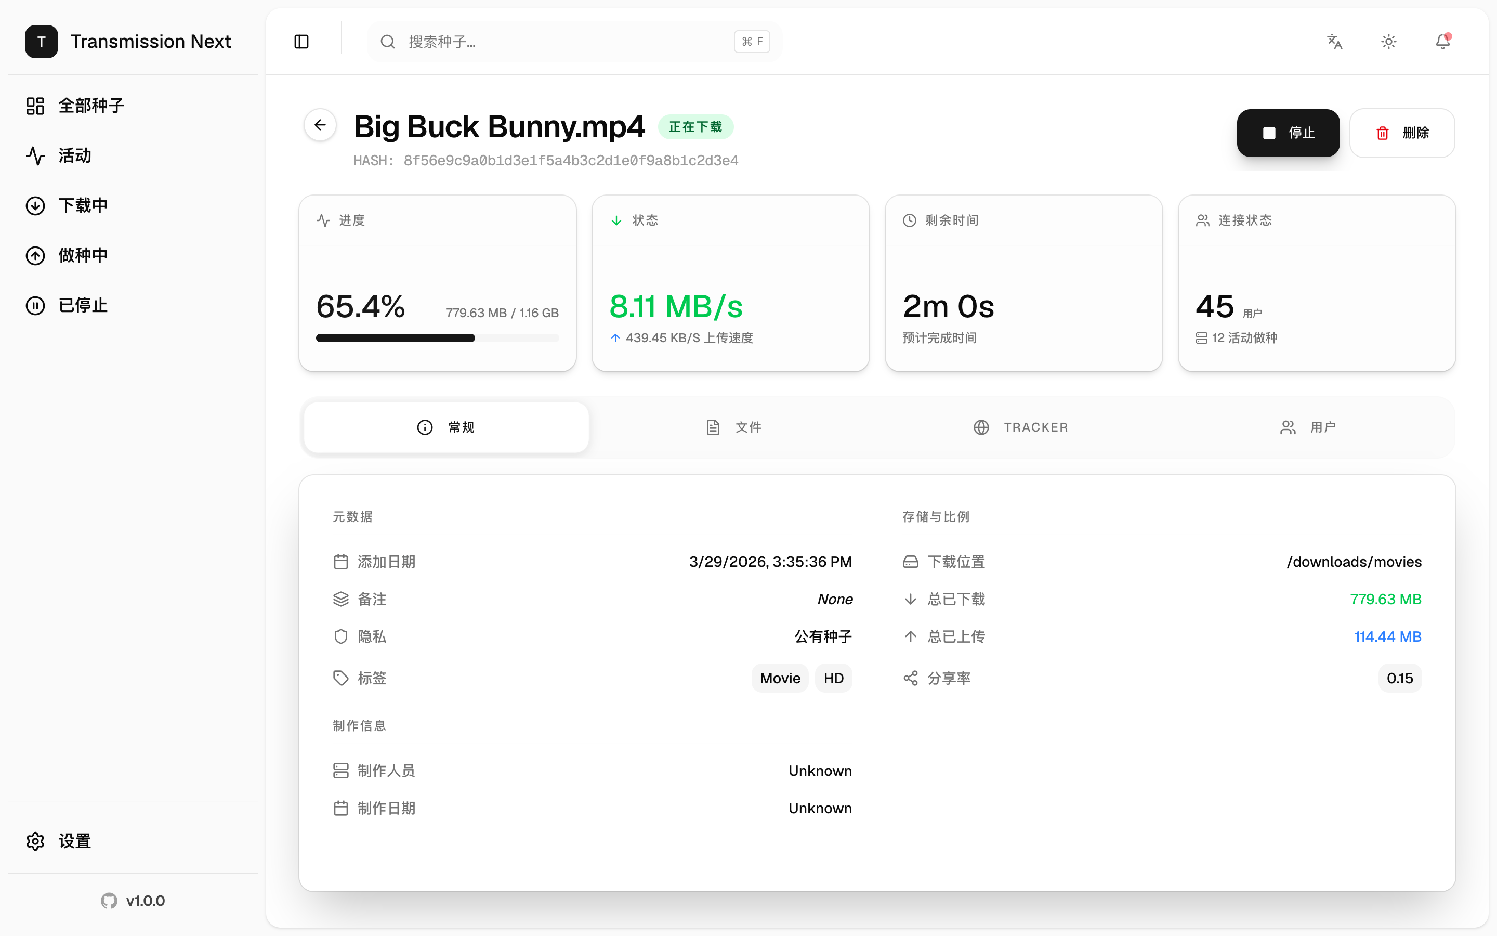1497x936 pixels.
Task: Click the shield icon beside 隐私
Action: point(341,636)
